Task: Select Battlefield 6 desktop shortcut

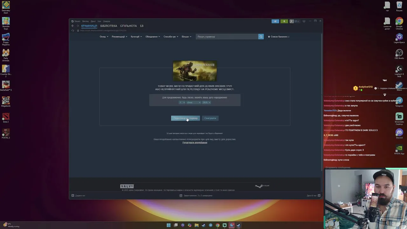Action: point(6,86)
